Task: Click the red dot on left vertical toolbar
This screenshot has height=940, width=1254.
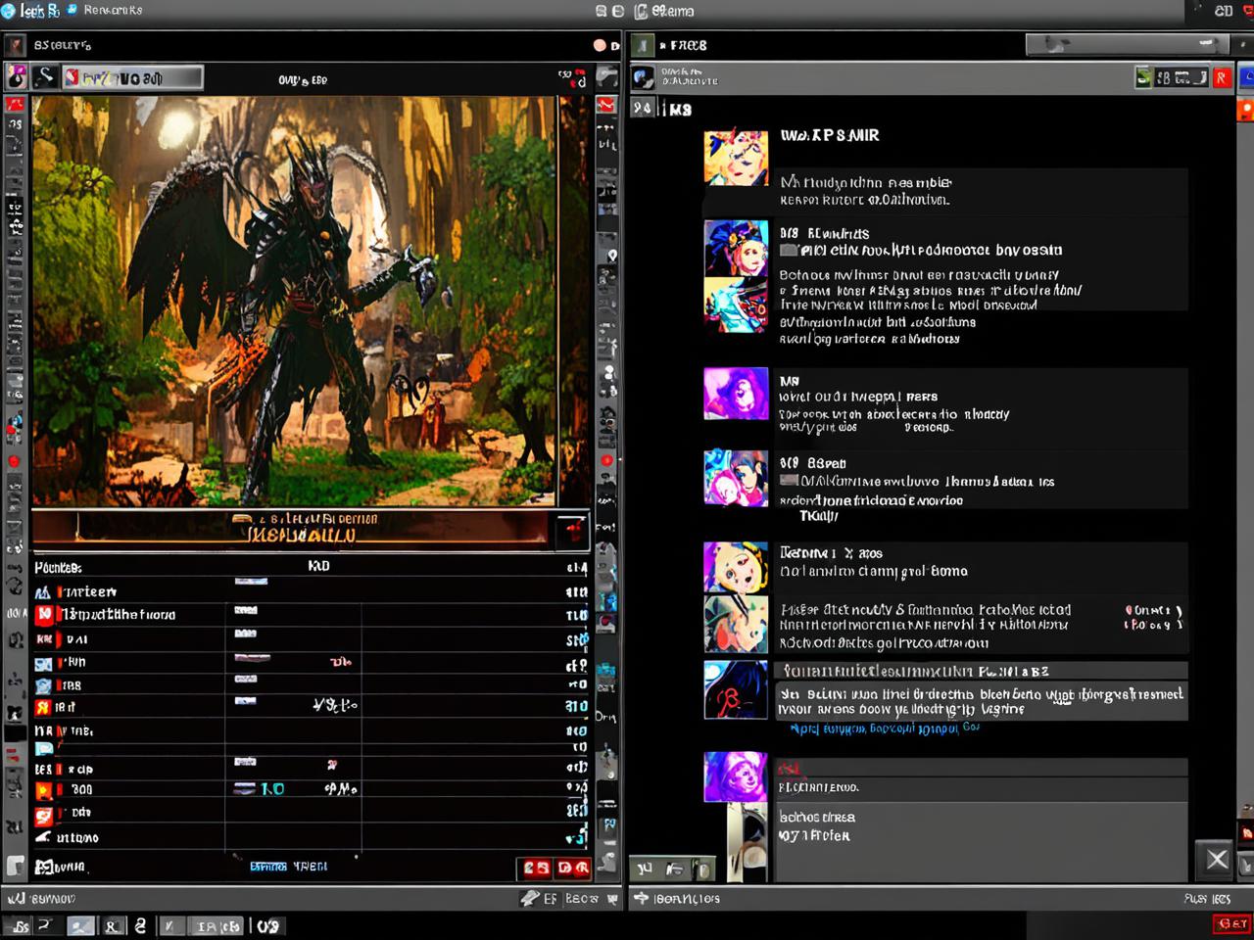Action: point(15,461)
